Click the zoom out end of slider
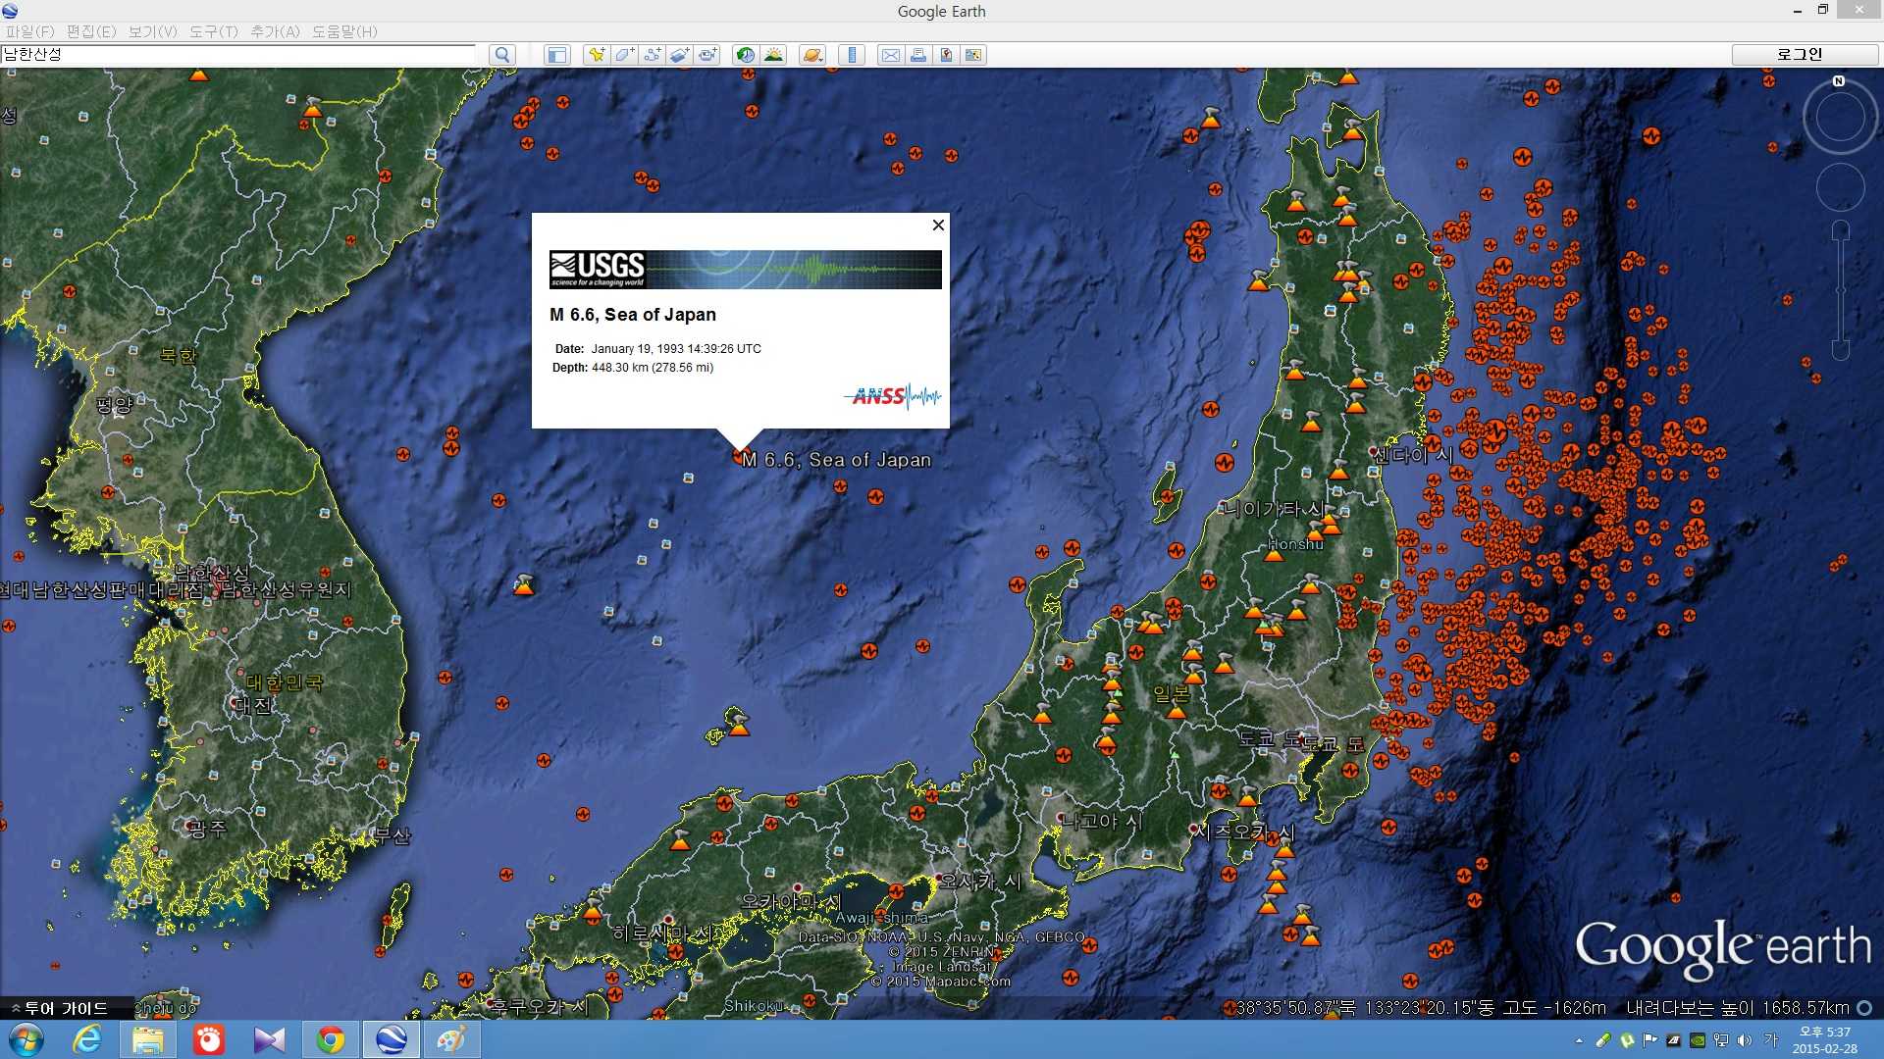The width and height of the screenshot is (1884, 1059). pyautogui.click(x=1841, y=350)
